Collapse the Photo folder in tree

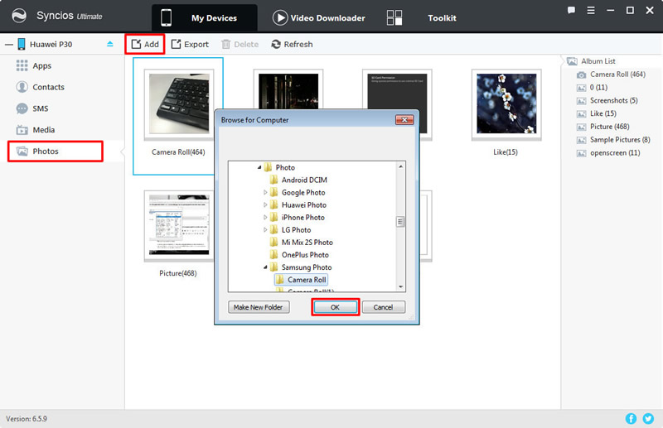259,167
